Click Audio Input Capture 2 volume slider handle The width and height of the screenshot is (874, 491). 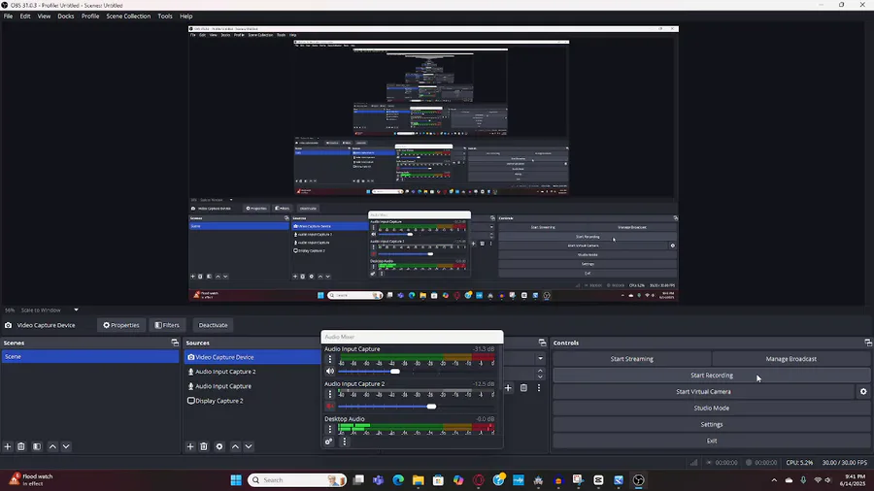431,407
